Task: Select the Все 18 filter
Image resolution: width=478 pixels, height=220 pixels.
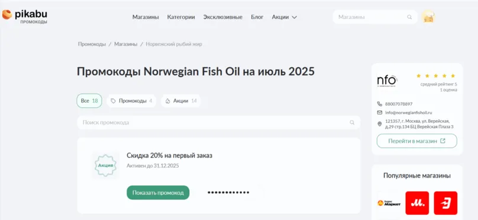Action: click(x=89, y=101)
